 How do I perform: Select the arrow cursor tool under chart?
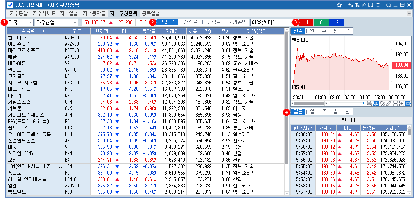(382, 103)
